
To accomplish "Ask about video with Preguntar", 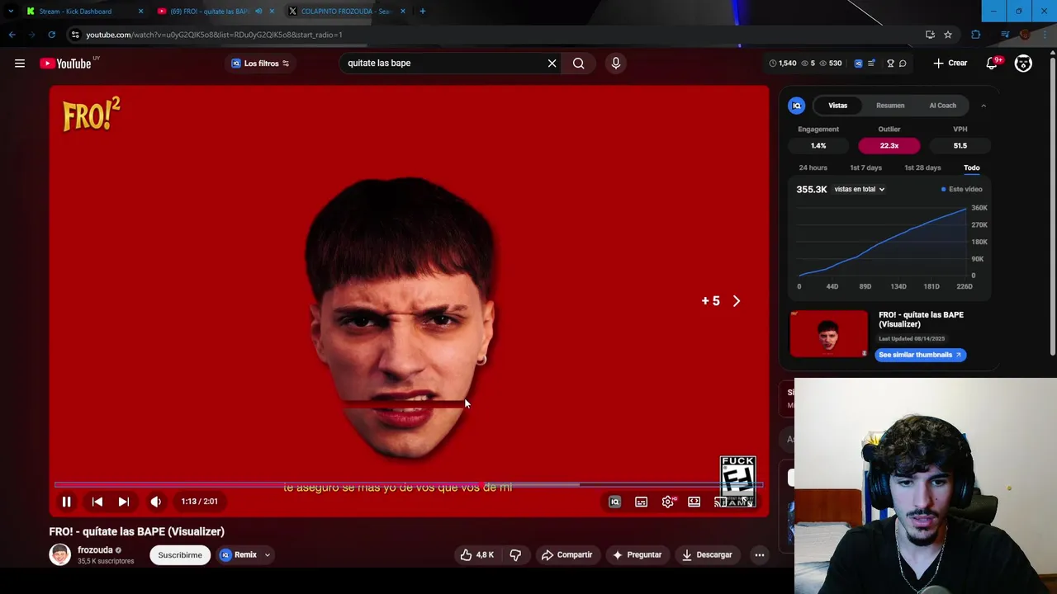I will 636,555.
